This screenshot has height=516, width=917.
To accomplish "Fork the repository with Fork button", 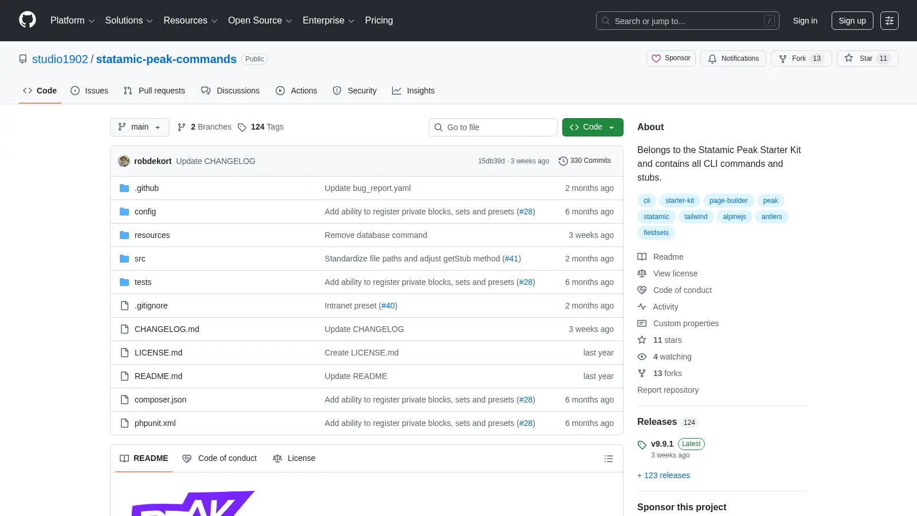I will click(801, 58).
